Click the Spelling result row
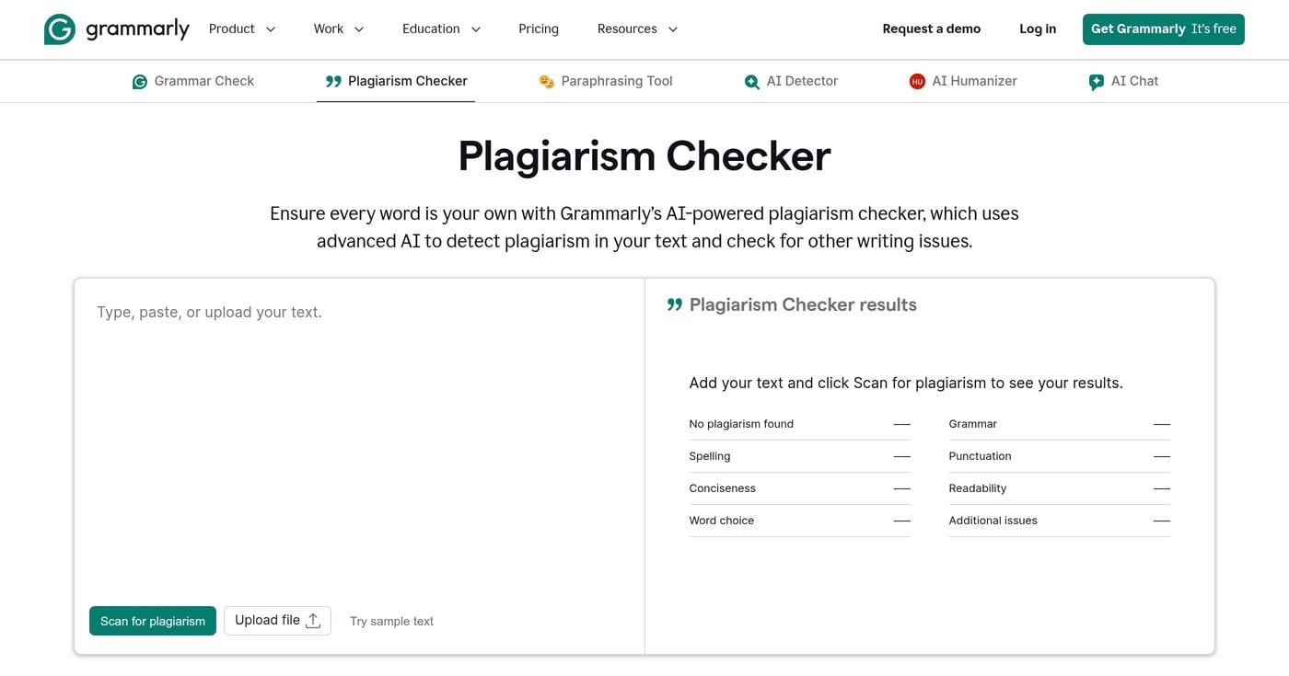Viewport: 1289px width, 676px height. 799,456
